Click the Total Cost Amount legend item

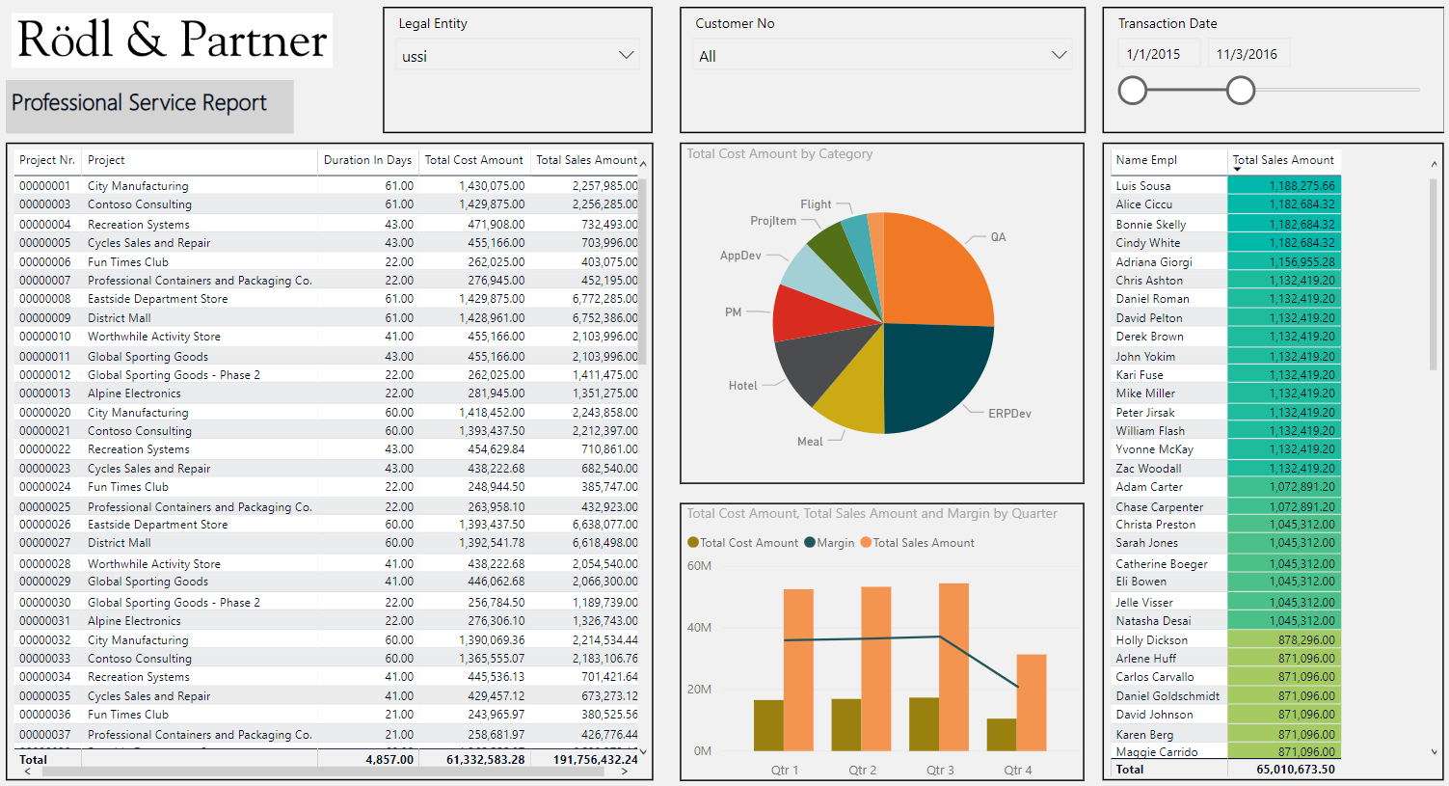tap(743, 543)
